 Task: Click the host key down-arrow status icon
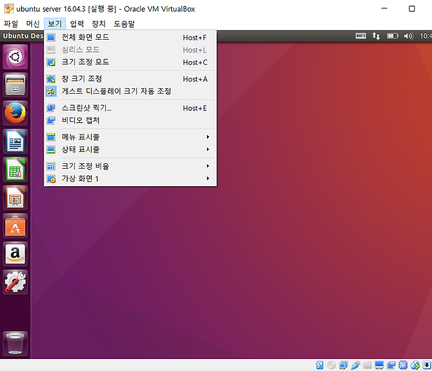pyautogui.click(x=427, y=365)
